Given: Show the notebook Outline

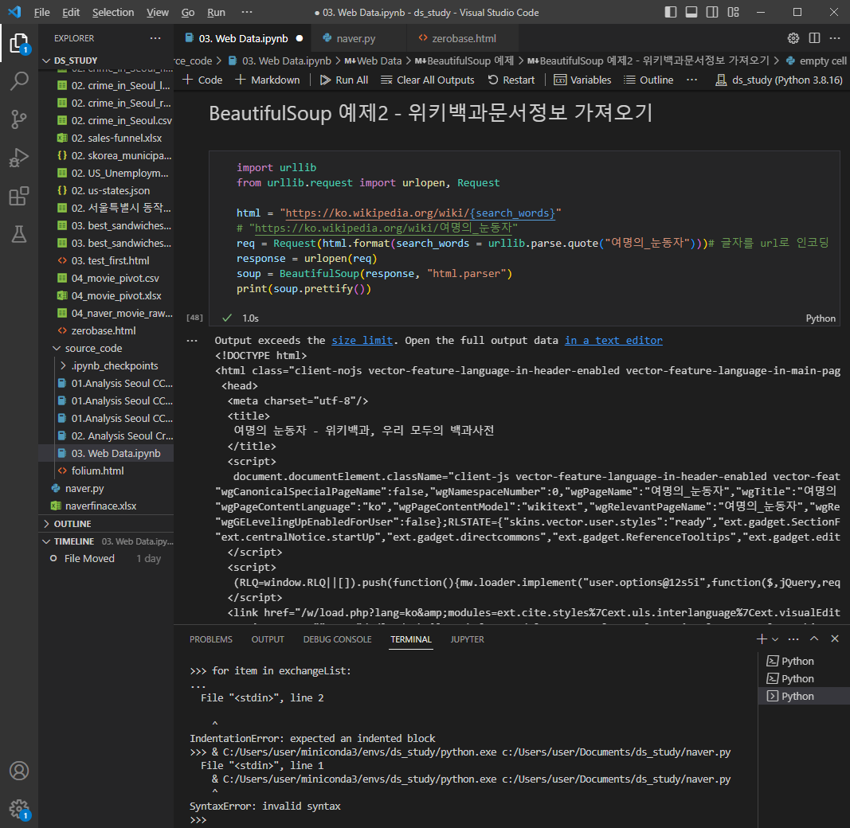Looking at the screenshot, I should pos(648,80).
